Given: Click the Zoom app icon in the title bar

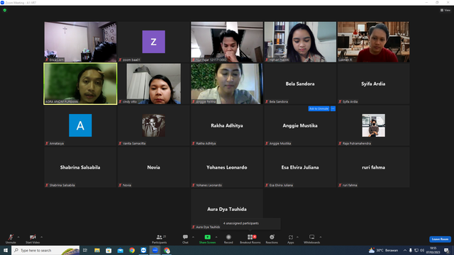Looking at the screenshot, I should (x=2, y=2).
